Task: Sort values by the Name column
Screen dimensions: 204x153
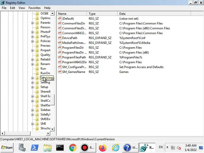Action: coord(72,14)
